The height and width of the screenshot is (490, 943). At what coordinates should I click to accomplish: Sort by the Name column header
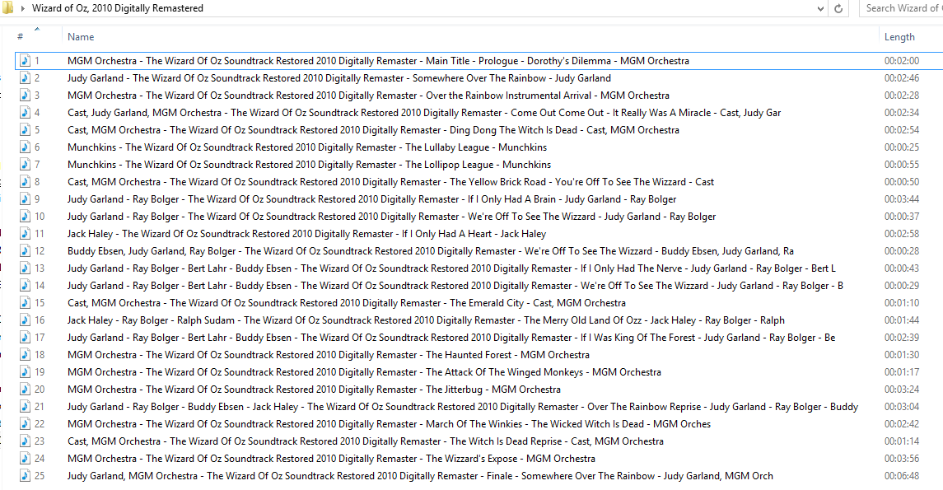(81, 37)
